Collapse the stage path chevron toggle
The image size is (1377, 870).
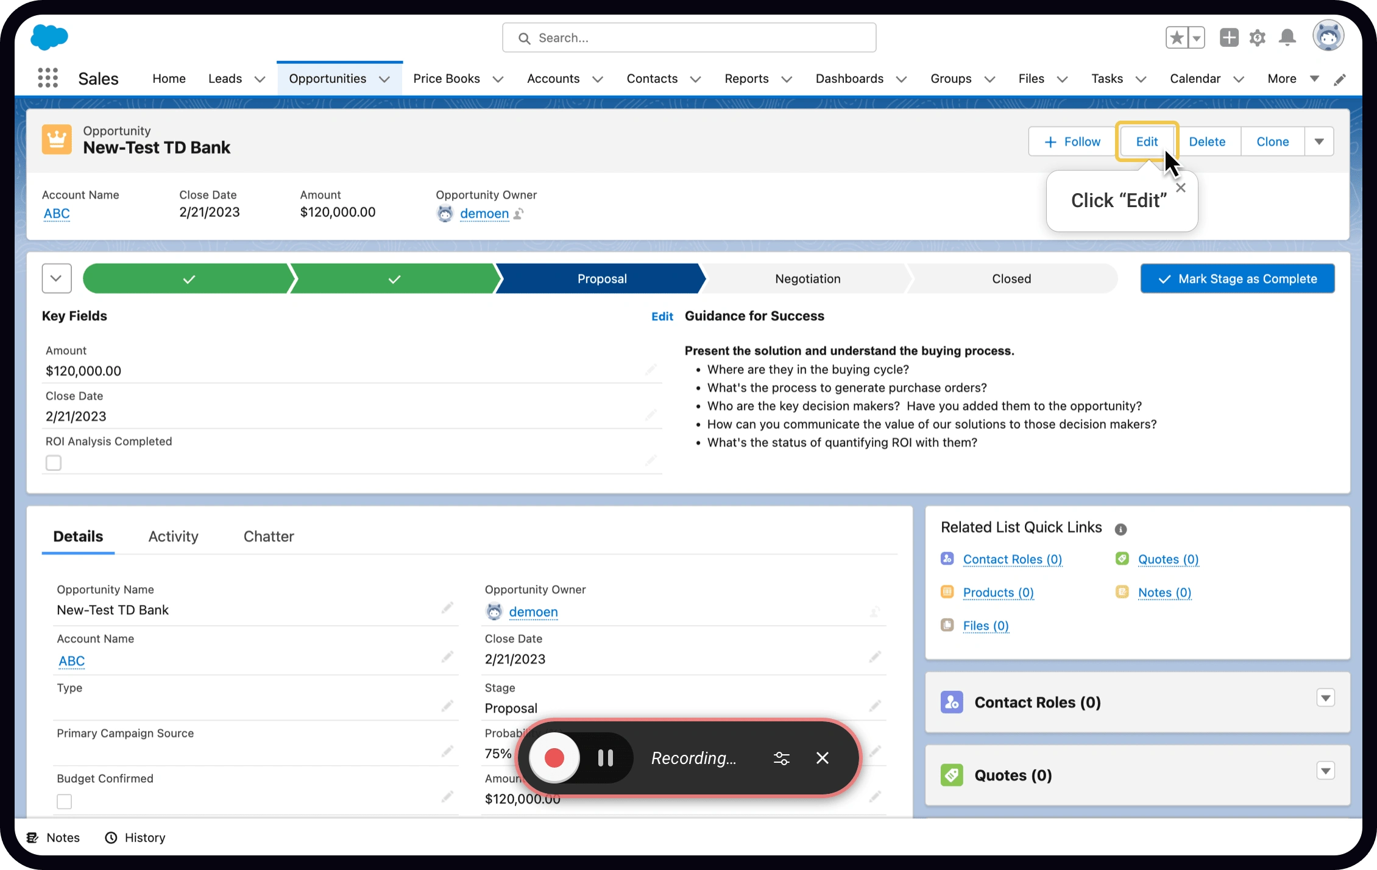57,278
